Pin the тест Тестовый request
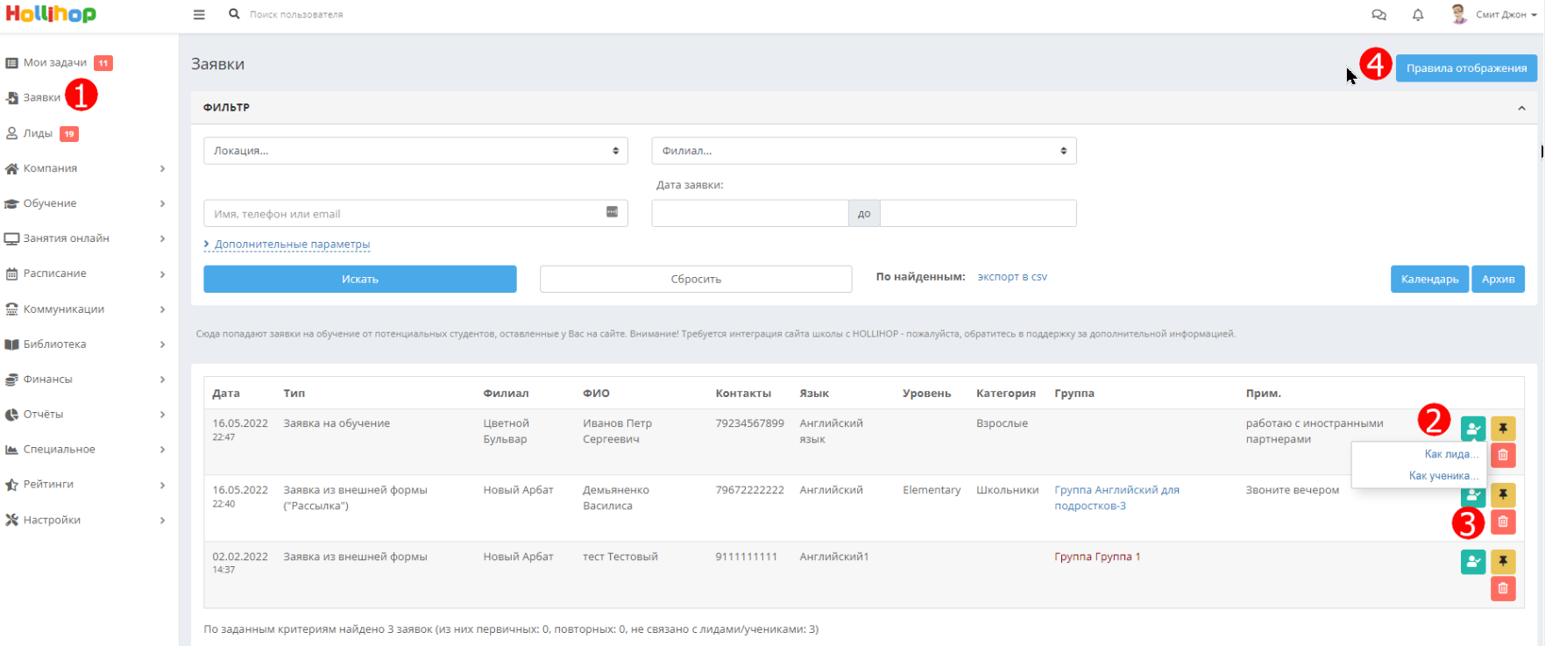 (x=1503, y=562)
